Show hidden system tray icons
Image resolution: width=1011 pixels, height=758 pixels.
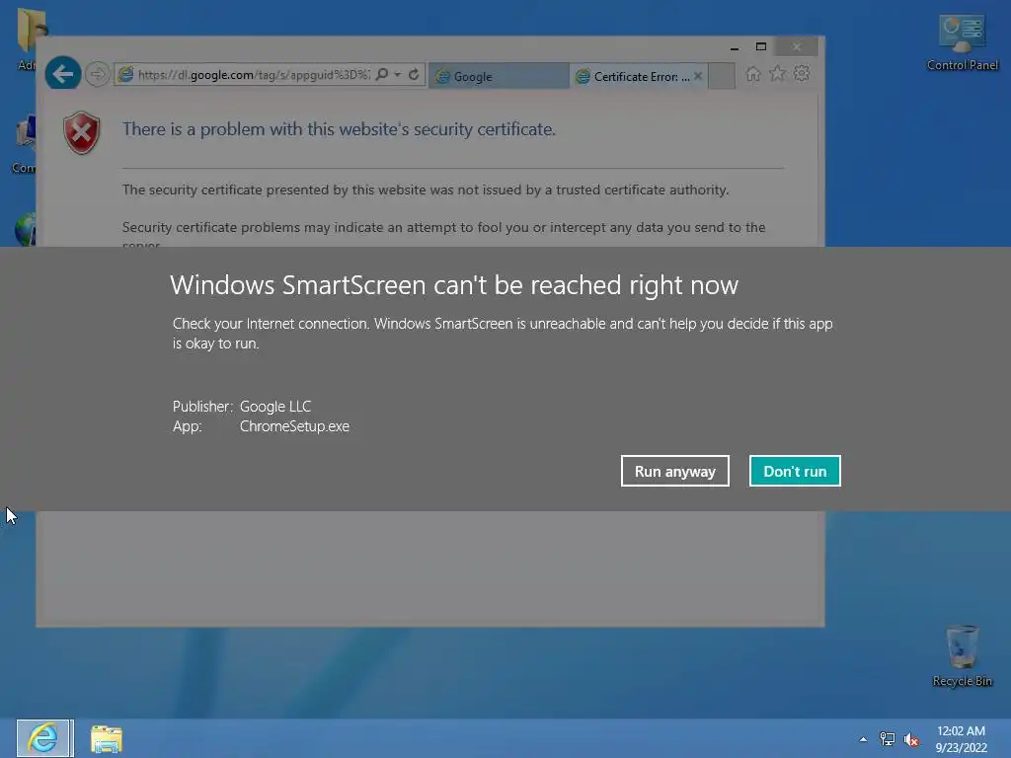[x=863, y=739]
